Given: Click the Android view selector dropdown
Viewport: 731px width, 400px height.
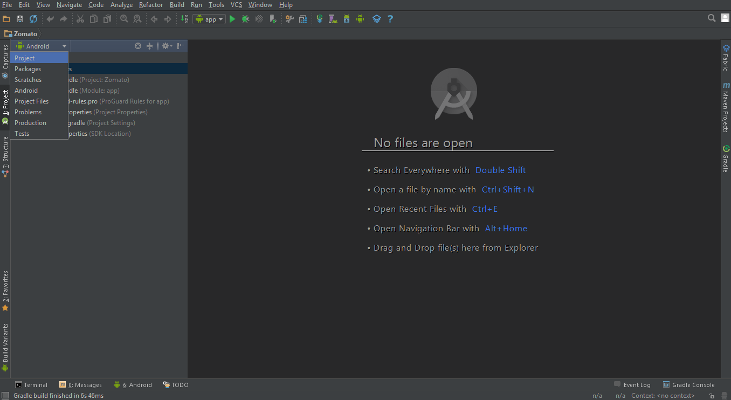Looking at the screenshot, I should (x=42, y=46).
